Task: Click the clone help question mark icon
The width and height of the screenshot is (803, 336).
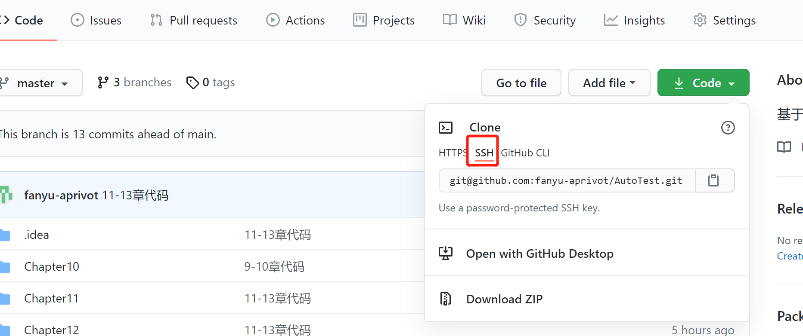Action: coord(728,128)
